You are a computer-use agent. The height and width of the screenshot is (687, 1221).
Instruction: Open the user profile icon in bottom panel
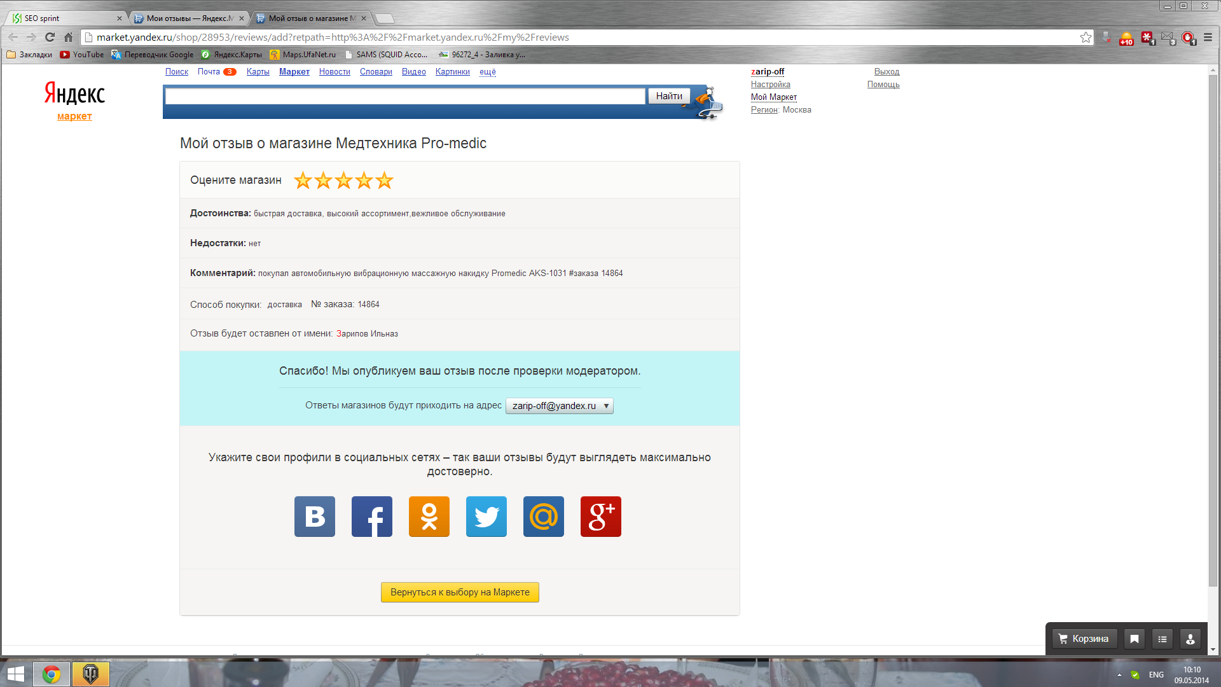coord(1190,639)
